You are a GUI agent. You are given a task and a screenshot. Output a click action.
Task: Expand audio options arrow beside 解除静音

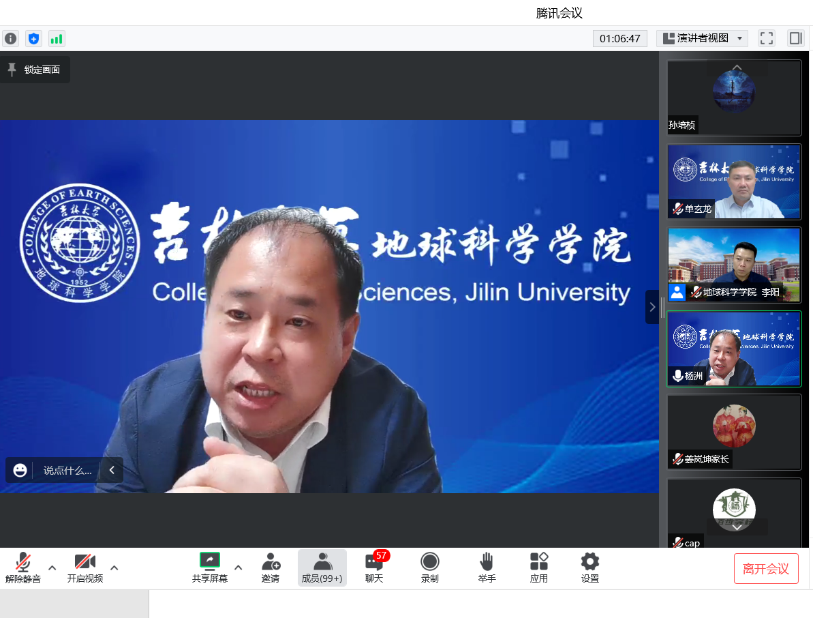pyautogui.click(x=52, y=567)
